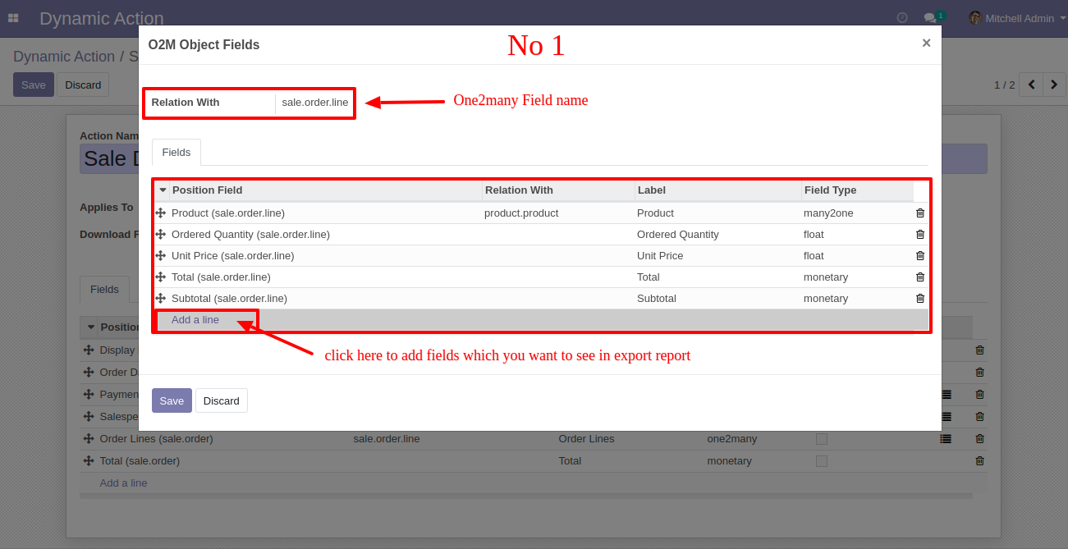Open the apps grid menu icon
Viewport: 1068px width, 549px height.
[13, 18]
